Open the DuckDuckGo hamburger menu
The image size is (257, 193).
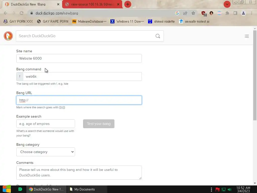tap(247, 36)
